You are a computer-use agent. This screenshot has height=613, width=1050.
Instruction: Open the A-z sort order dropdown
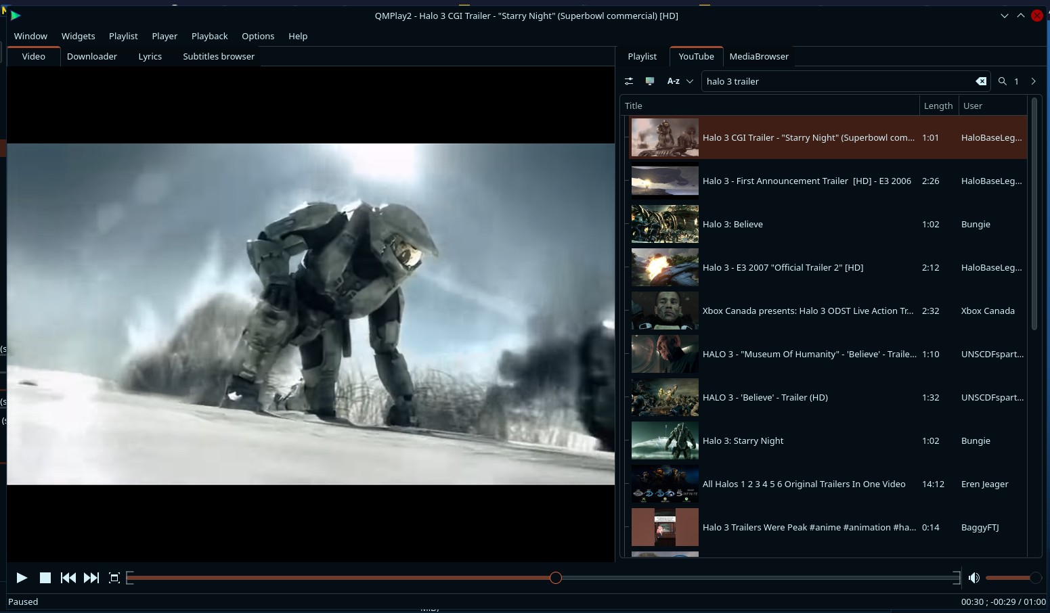click(680, 81)
